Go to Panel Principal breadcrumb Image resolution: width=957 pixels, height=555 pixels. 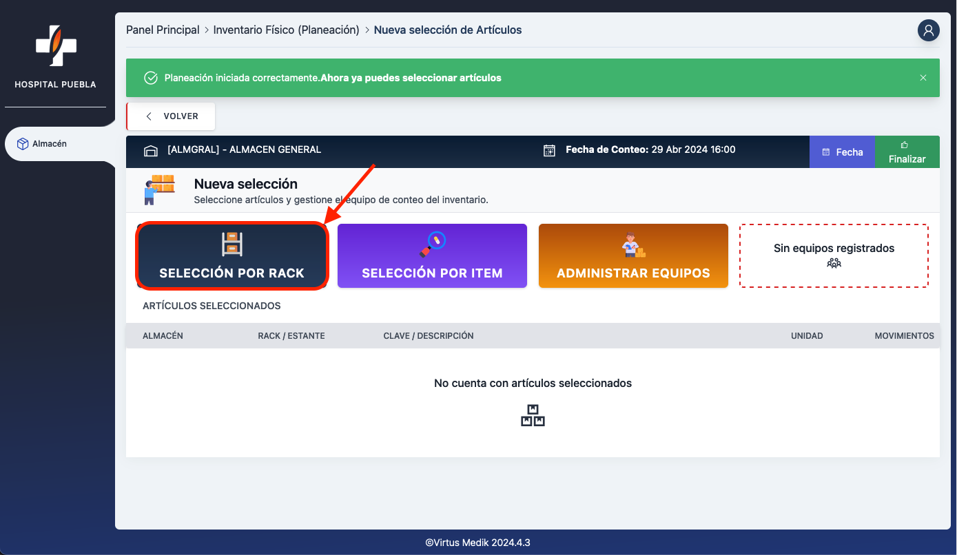163,30
